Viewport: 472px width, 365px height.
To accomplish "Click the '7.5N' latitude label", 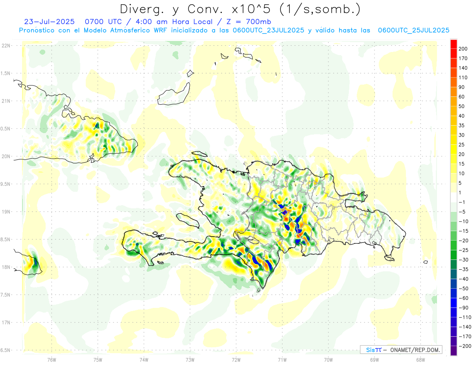I will (x=6, y=295).
